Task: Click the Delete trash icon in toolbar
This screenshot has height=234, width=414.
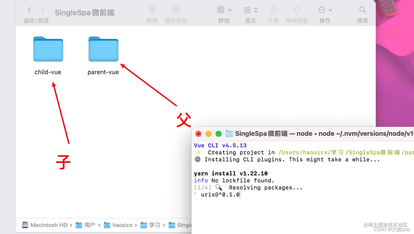Action: (152, 10)
